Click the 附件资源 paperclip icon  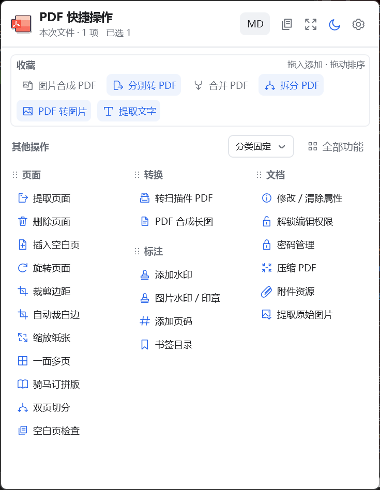267,292
